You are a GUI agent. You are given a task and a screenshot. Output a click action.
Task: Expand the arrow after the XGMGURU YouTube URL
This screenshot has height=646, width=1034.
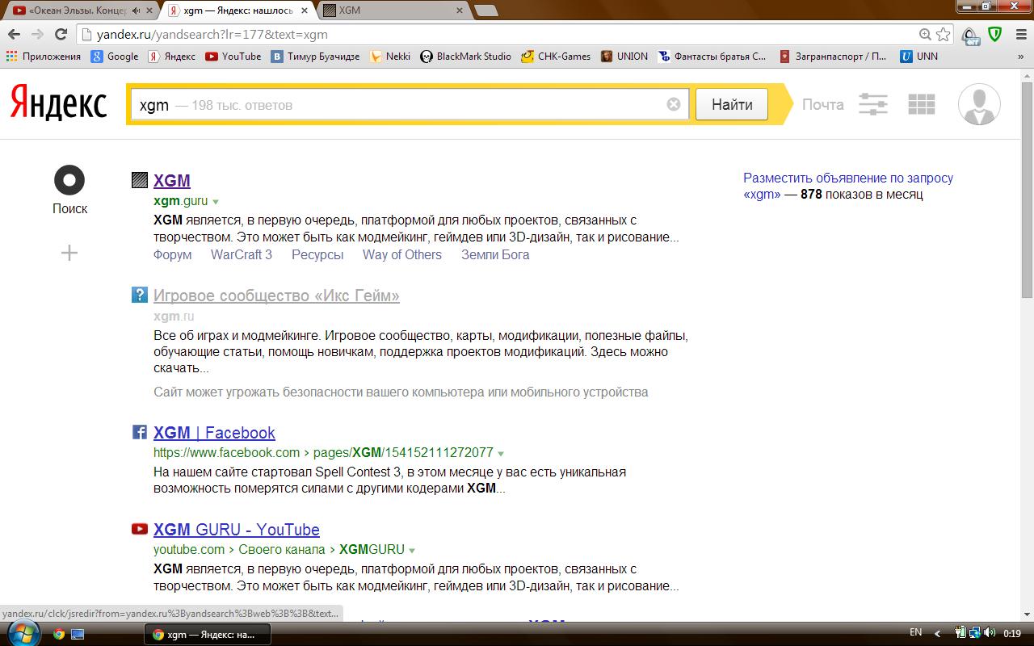coord(412,550)
